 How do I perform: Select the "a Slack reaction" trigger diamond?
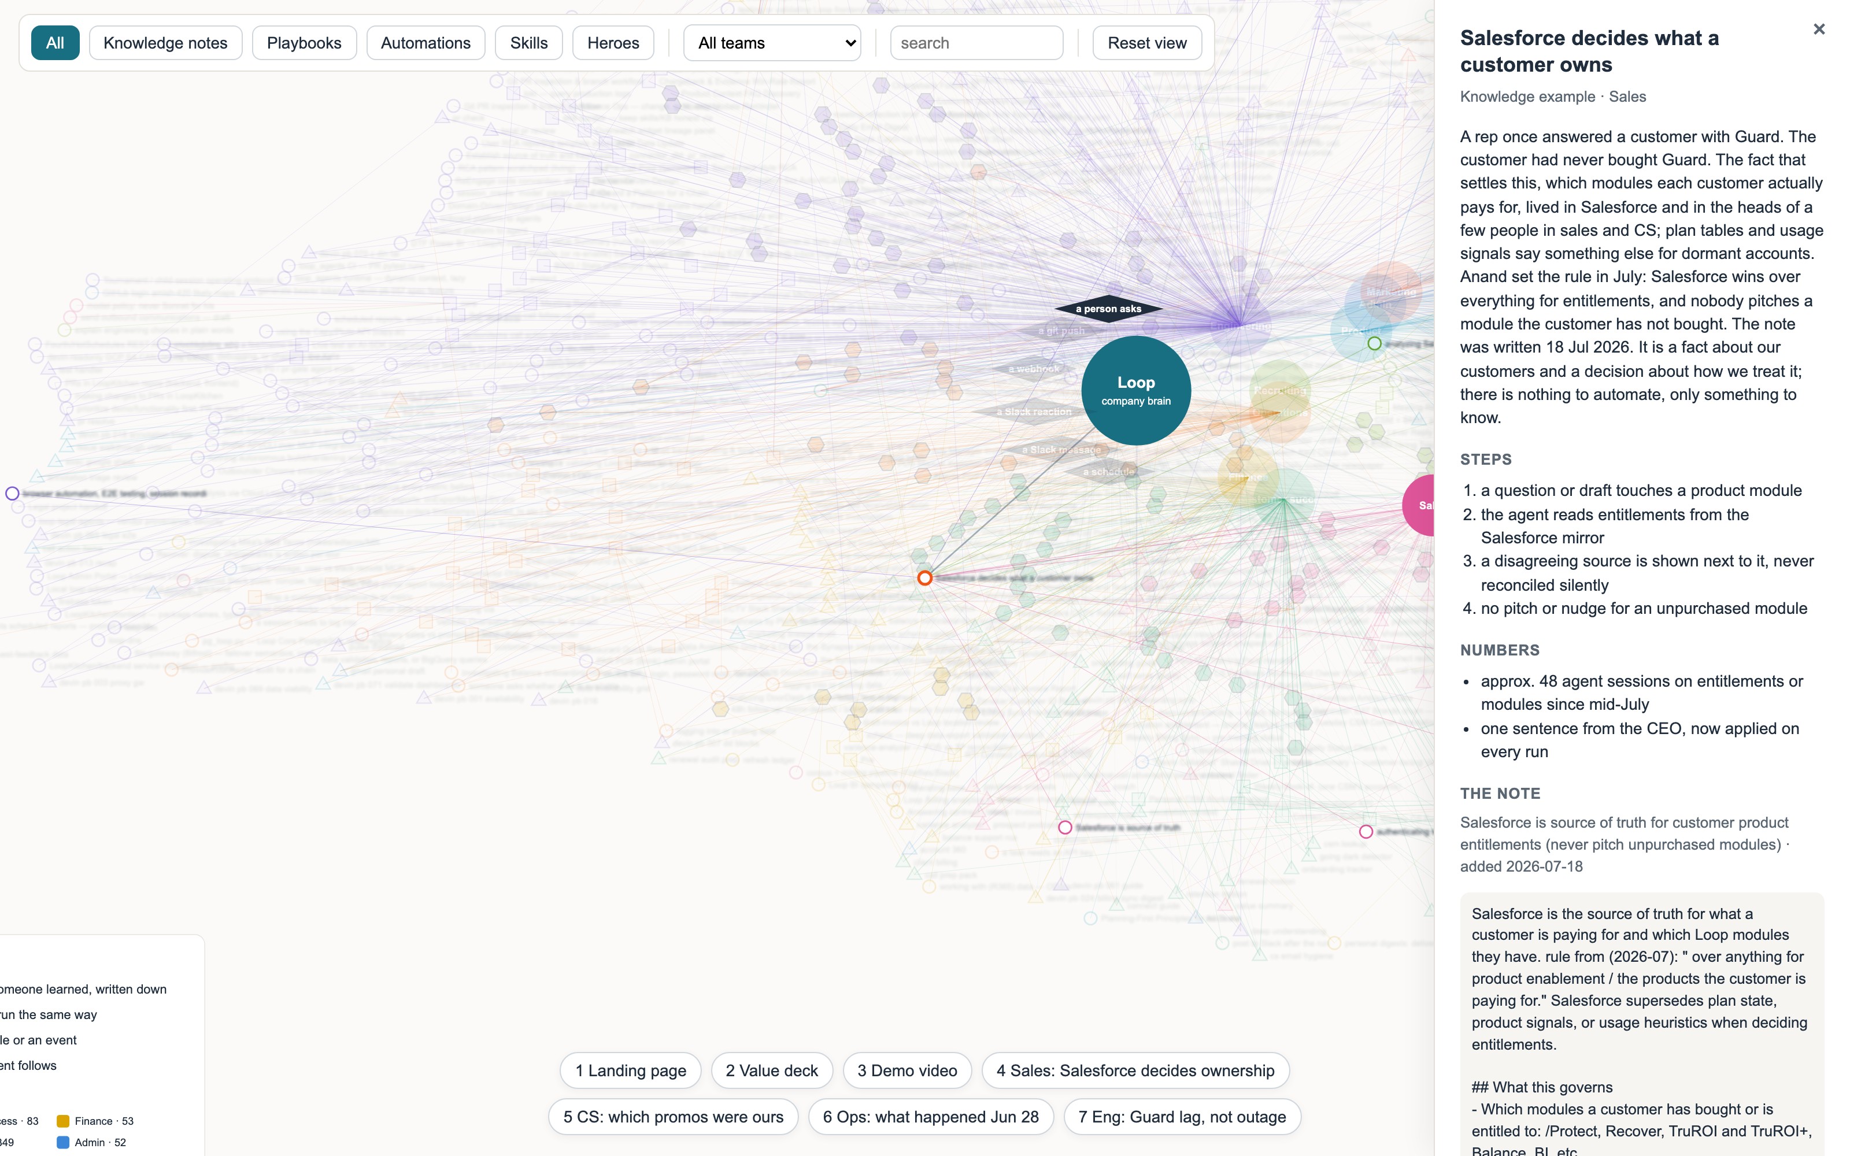[1034, 412]
